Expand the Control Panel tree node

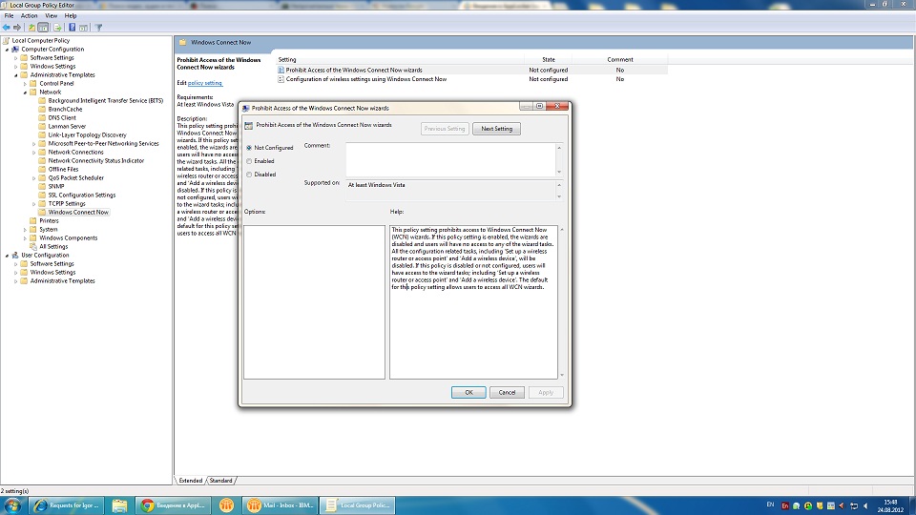[x=25, y=84]
